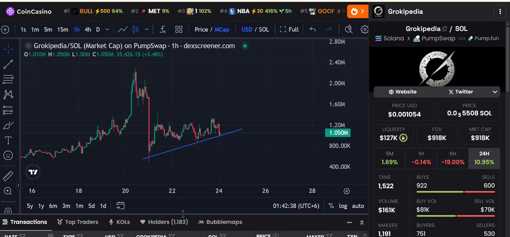Toggle log scale mode
This screenshot has height=237, width=510.
pyautogui.click(x=343, y=206)
